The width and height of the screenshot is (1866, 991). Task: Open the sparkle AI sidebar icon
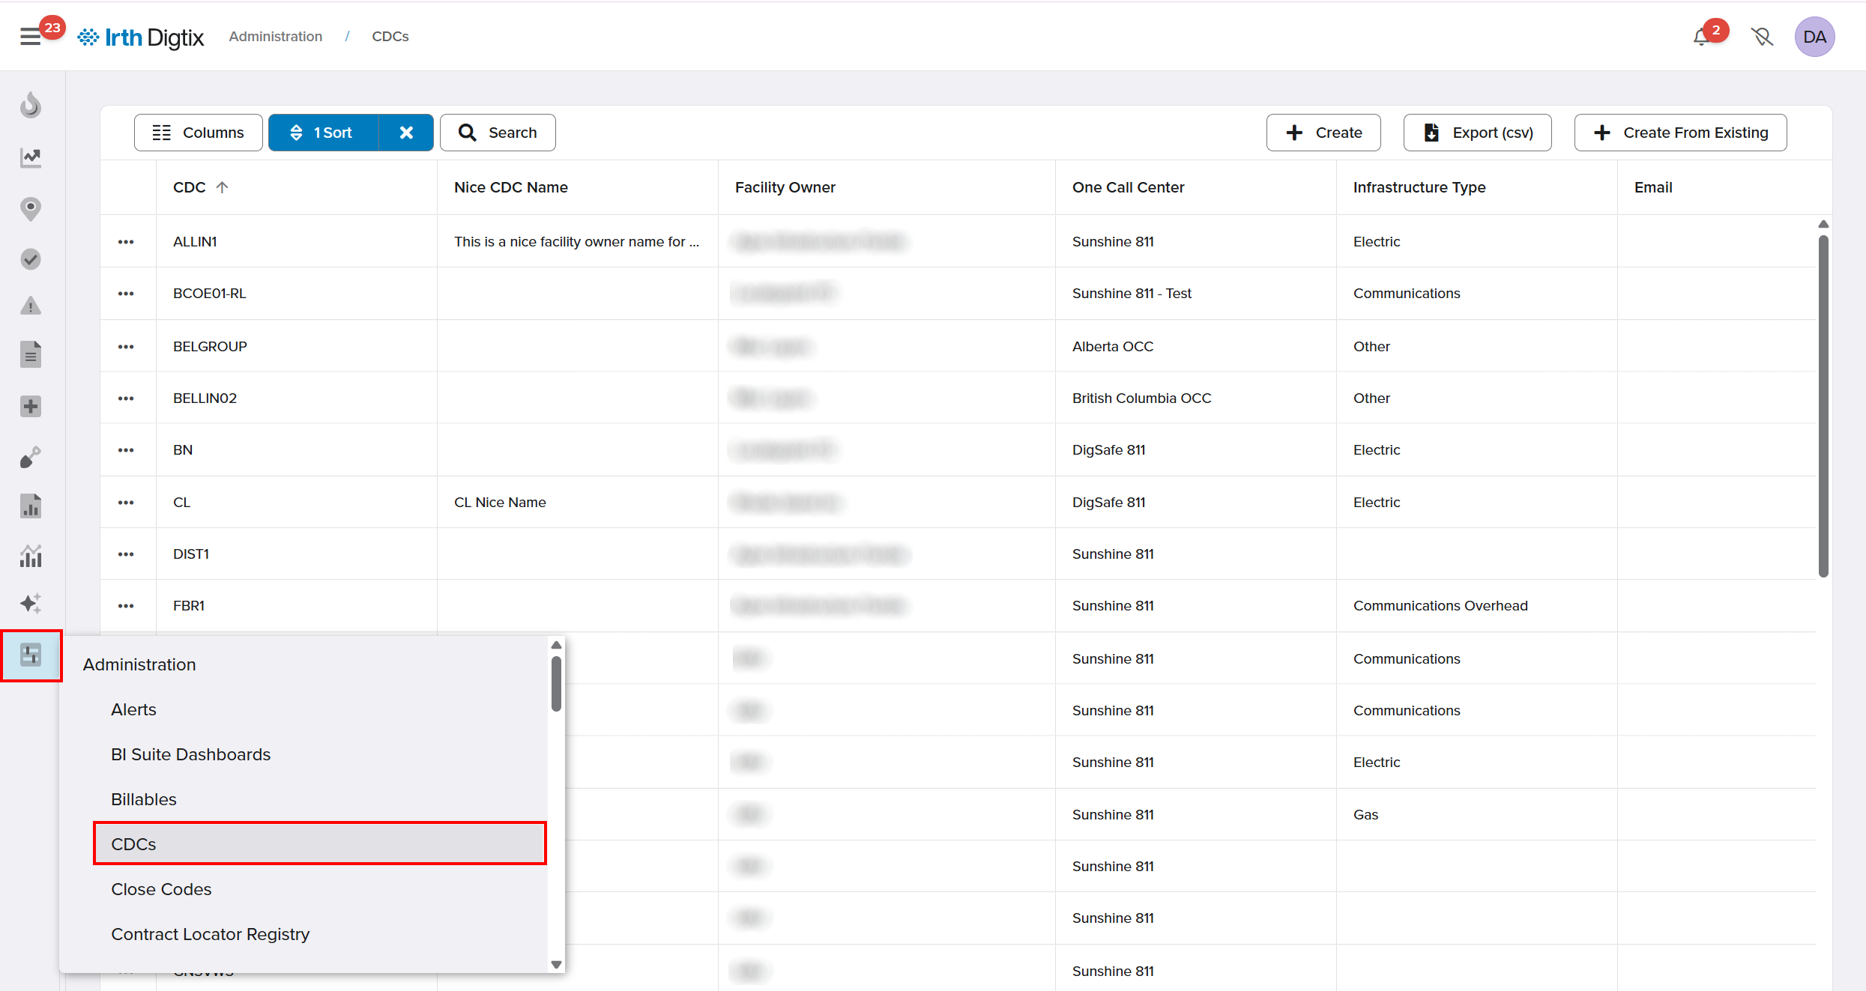point(31,604)
